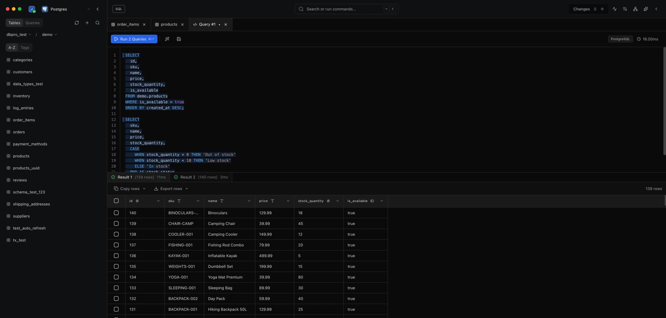This screenshot has height=318, width=666.
Task: Open the Export rows dropdown
Action: tap(171, 189)
